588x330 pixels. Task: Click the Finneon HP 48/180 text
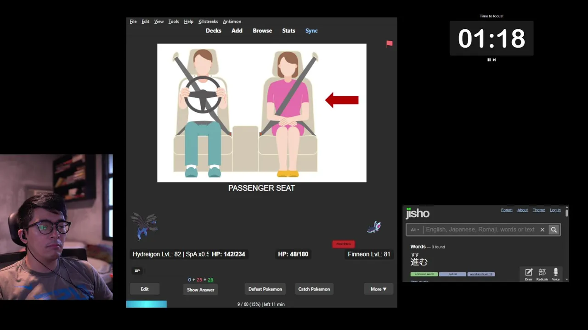293,254
